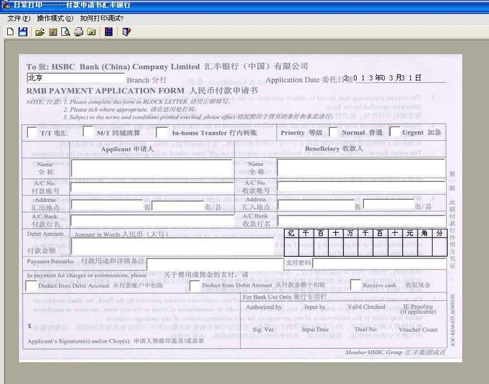
Task: Click the folder settings icon in the toolbar
Action: [x=92, y=31]
